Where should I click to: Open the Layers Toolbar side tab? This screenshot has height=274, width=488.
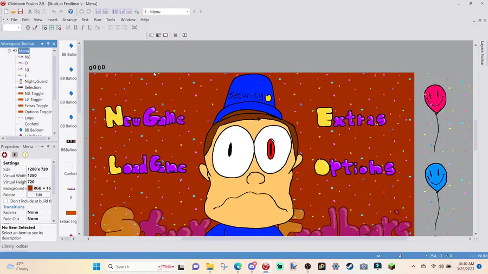pyautogui.click(x=482, y=53)
